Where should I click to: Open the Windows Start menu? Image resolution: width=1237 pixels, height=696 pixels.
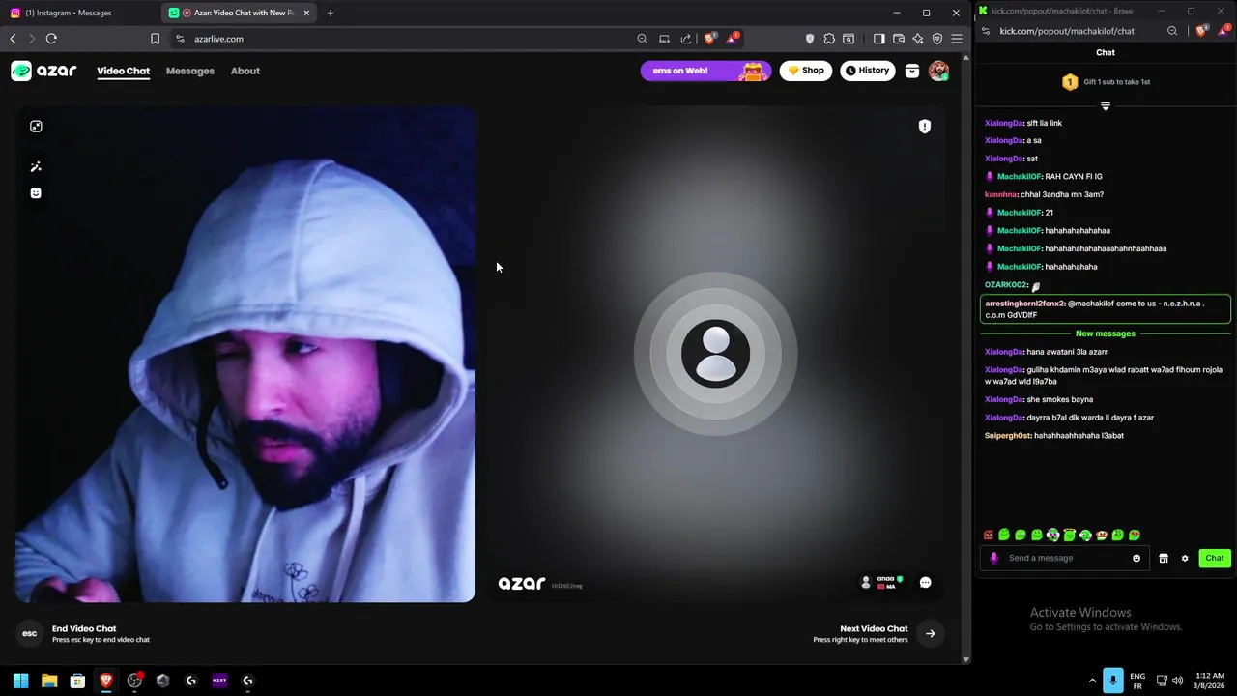click(x=20, y=681)
